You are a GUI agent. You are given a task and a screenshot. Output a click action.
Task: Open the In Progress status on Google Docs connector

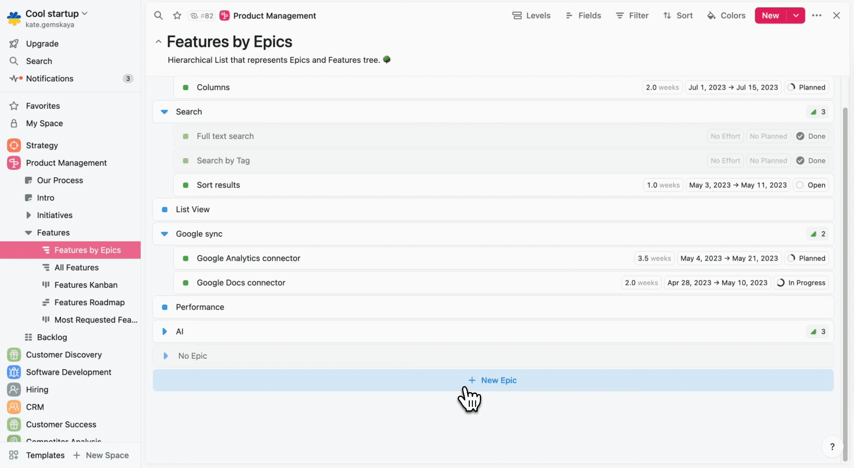click(801, 283)
